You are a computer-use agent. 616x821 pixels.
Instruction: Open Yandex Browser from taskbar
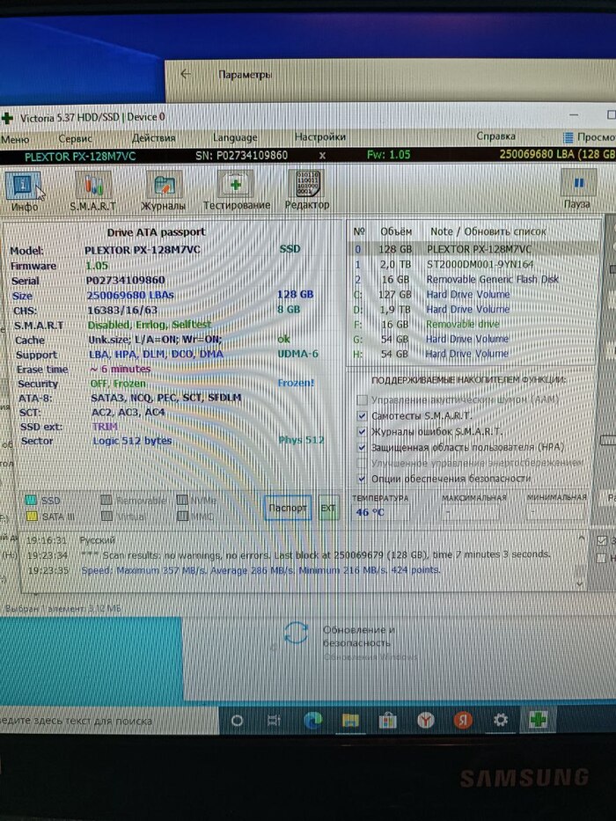pos(425,721)
